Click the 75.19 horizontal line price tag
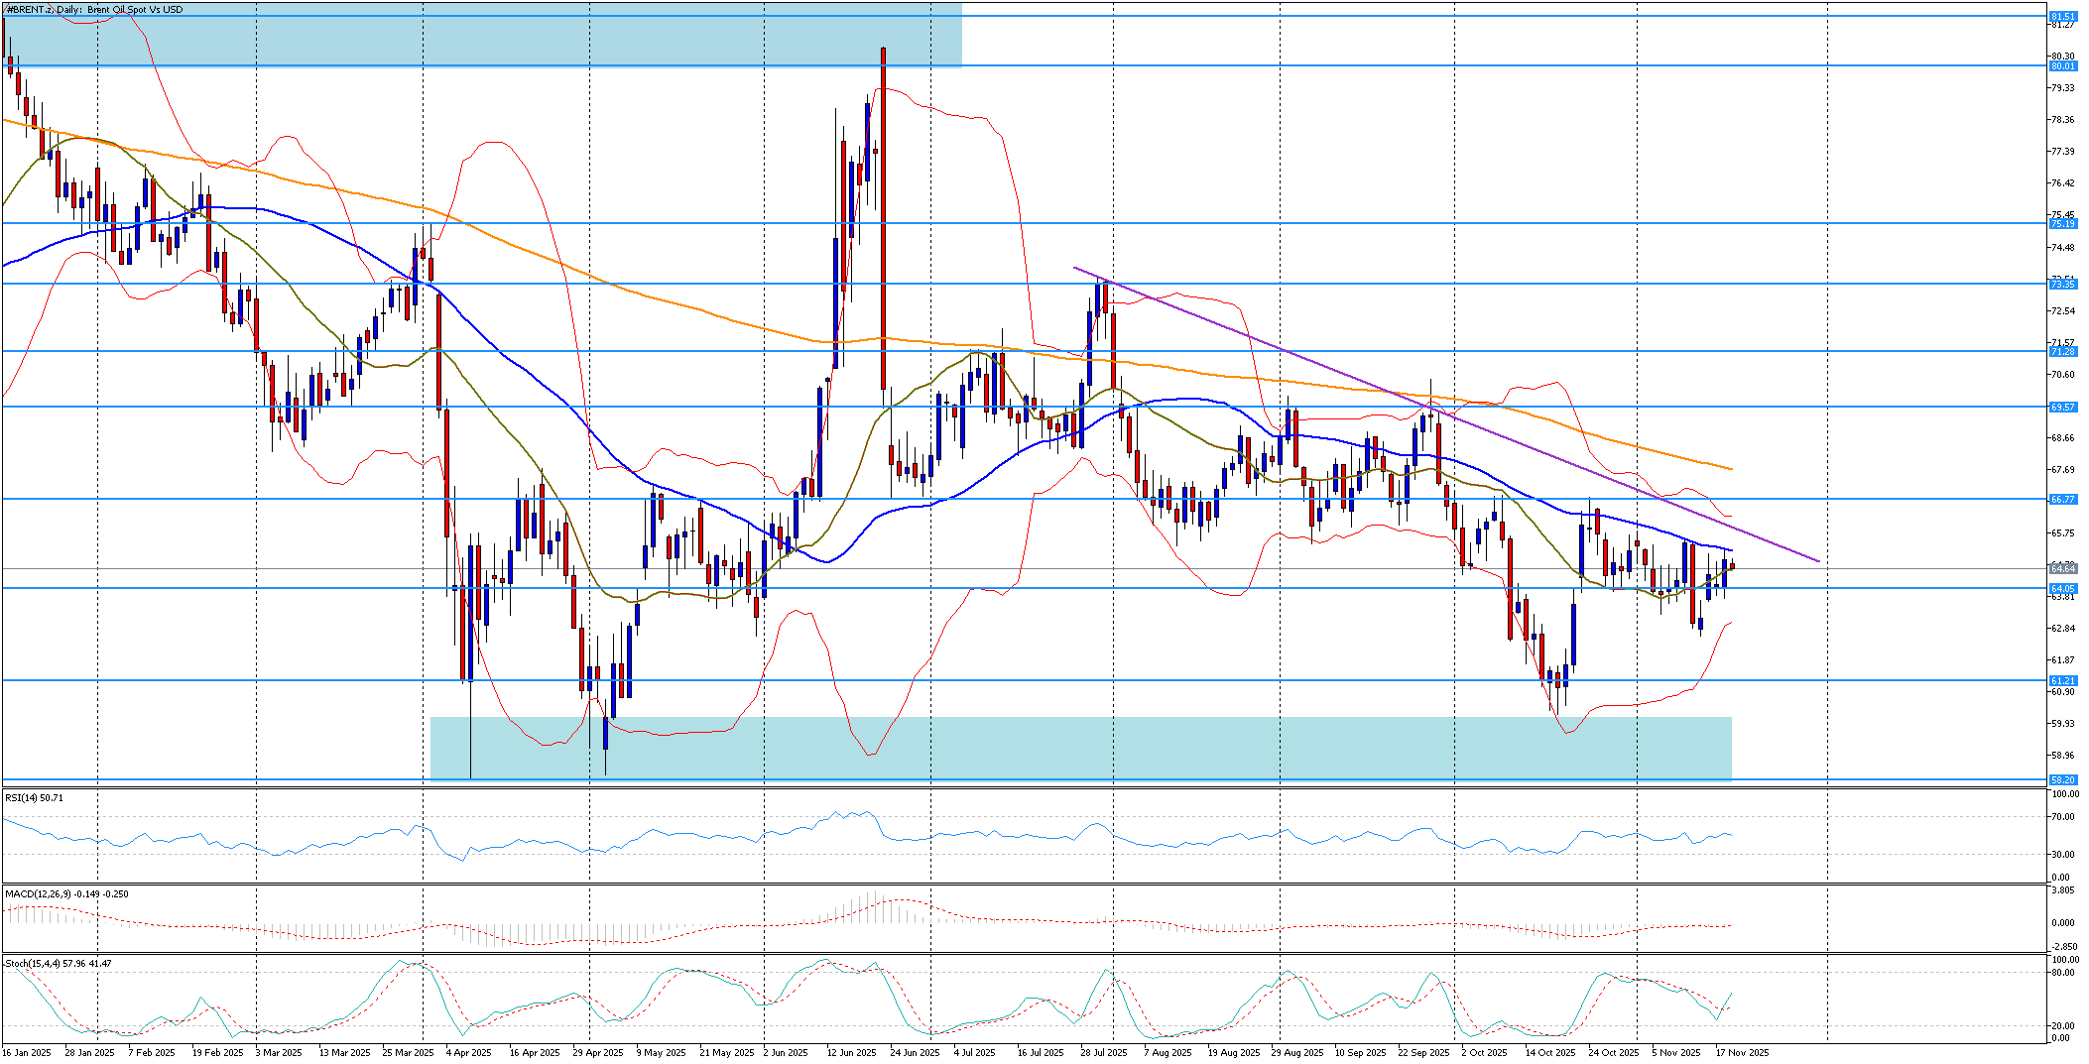2089x1064 pixels. click(x=2062, y=224)
